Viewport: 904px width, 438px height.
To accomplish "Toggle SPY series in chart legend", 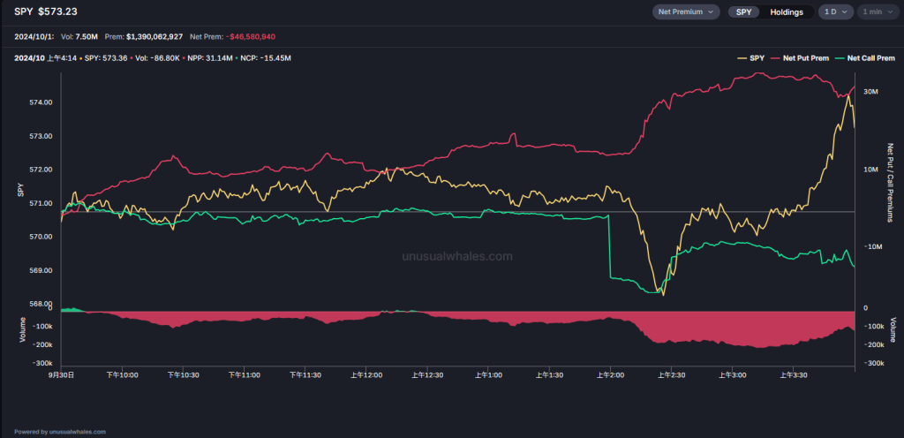I will pyautogui.click(x=757, y=58).
